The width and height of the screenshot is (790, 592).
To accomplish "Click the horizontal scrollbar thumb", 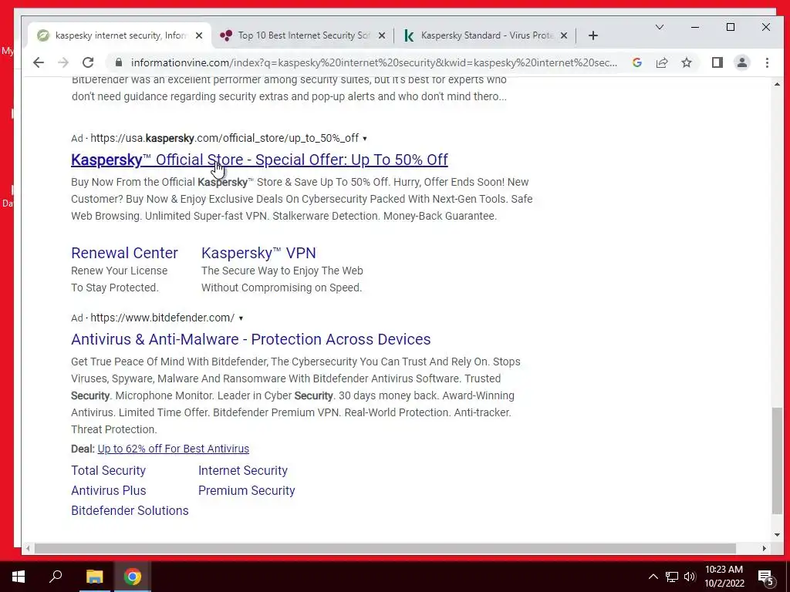I will 385,548.
